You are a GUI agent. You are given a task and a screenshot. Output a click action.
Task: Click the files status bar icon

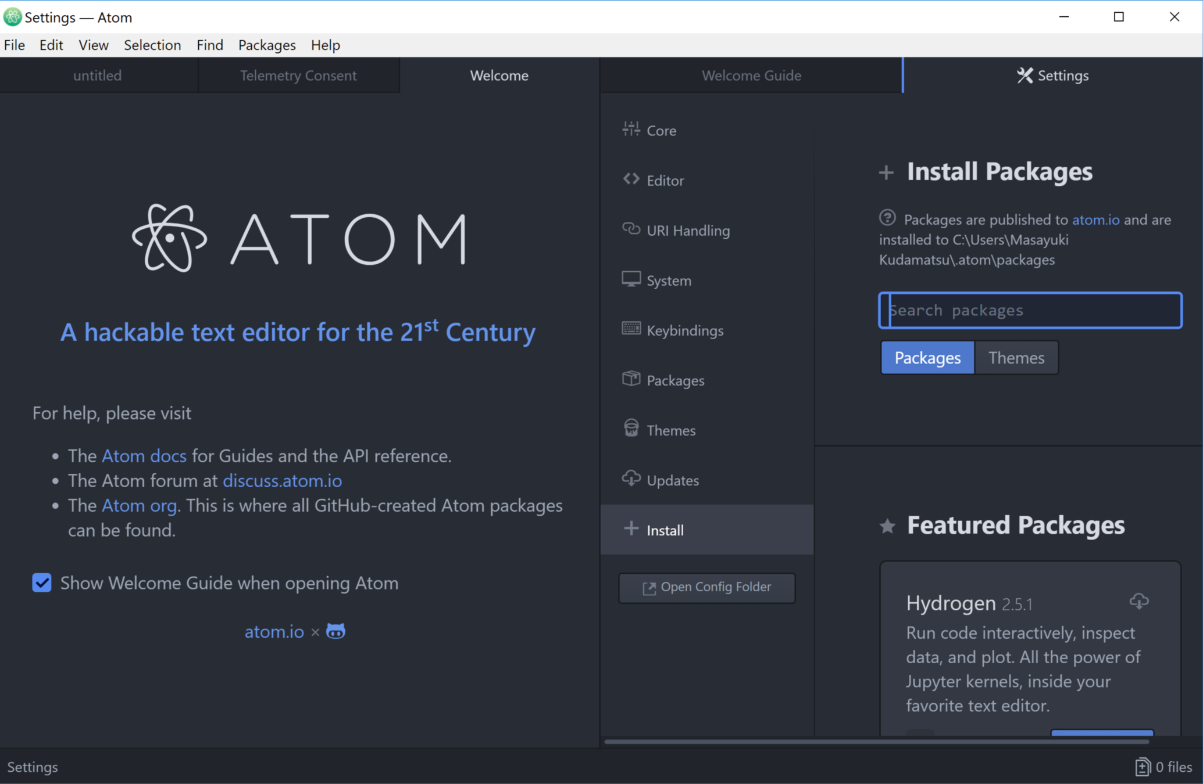coord(1143,767)
